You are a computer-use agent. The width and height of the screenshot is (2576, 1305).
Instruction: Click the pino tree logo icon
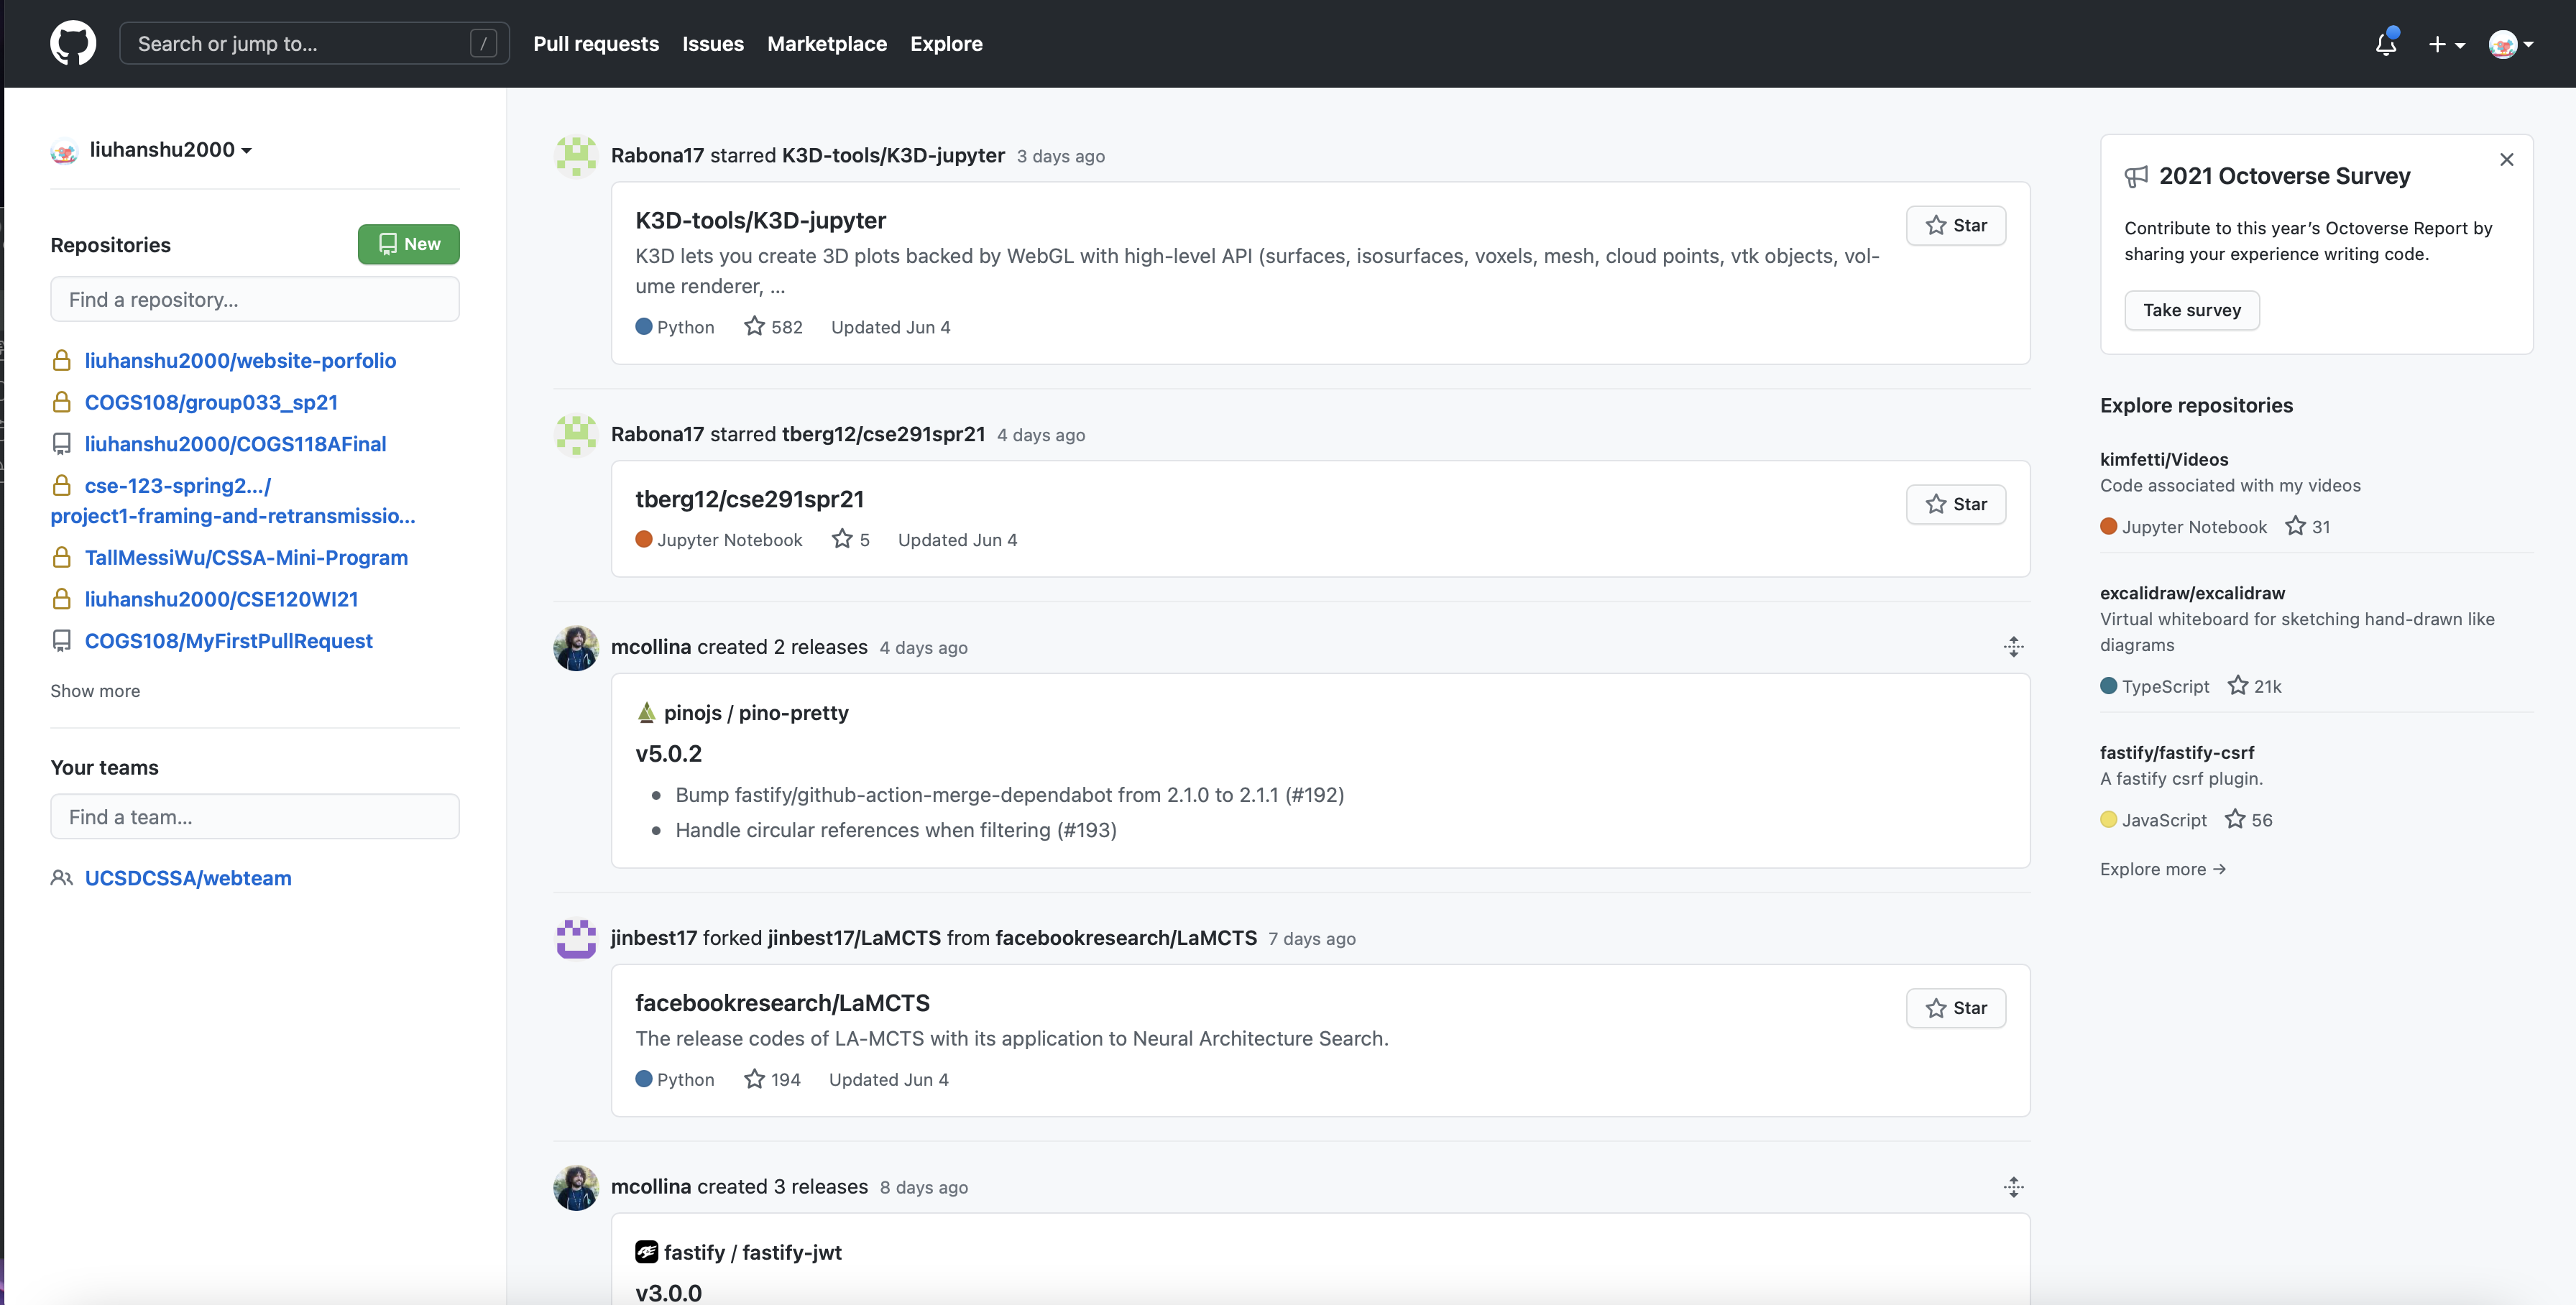pos(646,713)
